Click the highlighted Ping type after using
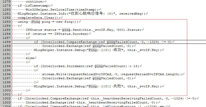The image size is (206, 107). [x=36, y=22]
